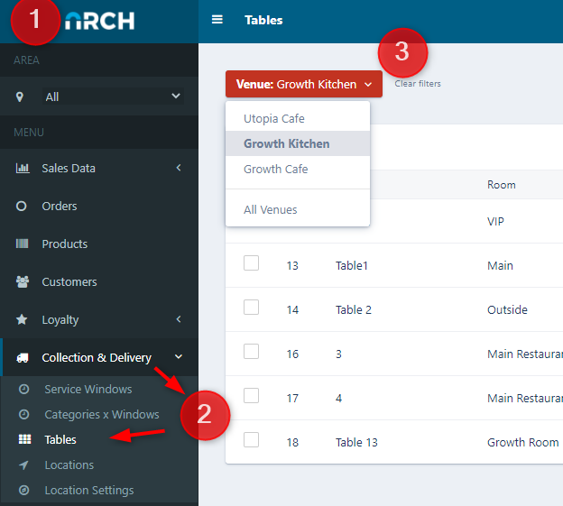Collapse the Collection & Delivery chevron
The width and height of the screenshot is (563, 506).
tap(179, 358)
